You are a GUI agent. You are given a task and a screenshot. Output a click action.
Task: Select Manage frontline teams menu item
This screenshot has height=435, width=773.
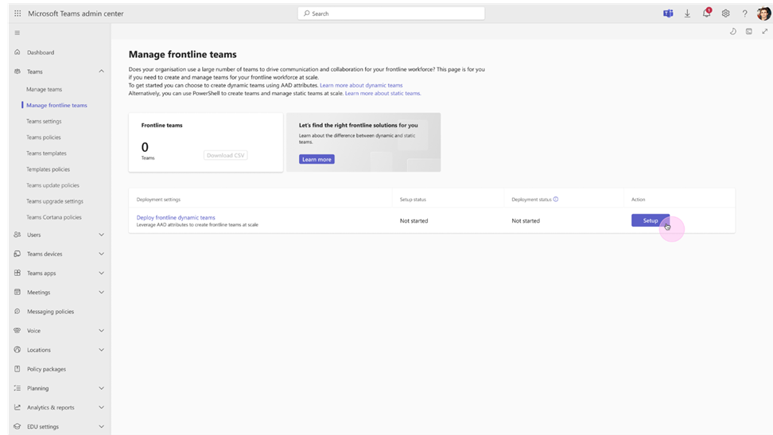(x=56, y=105)
